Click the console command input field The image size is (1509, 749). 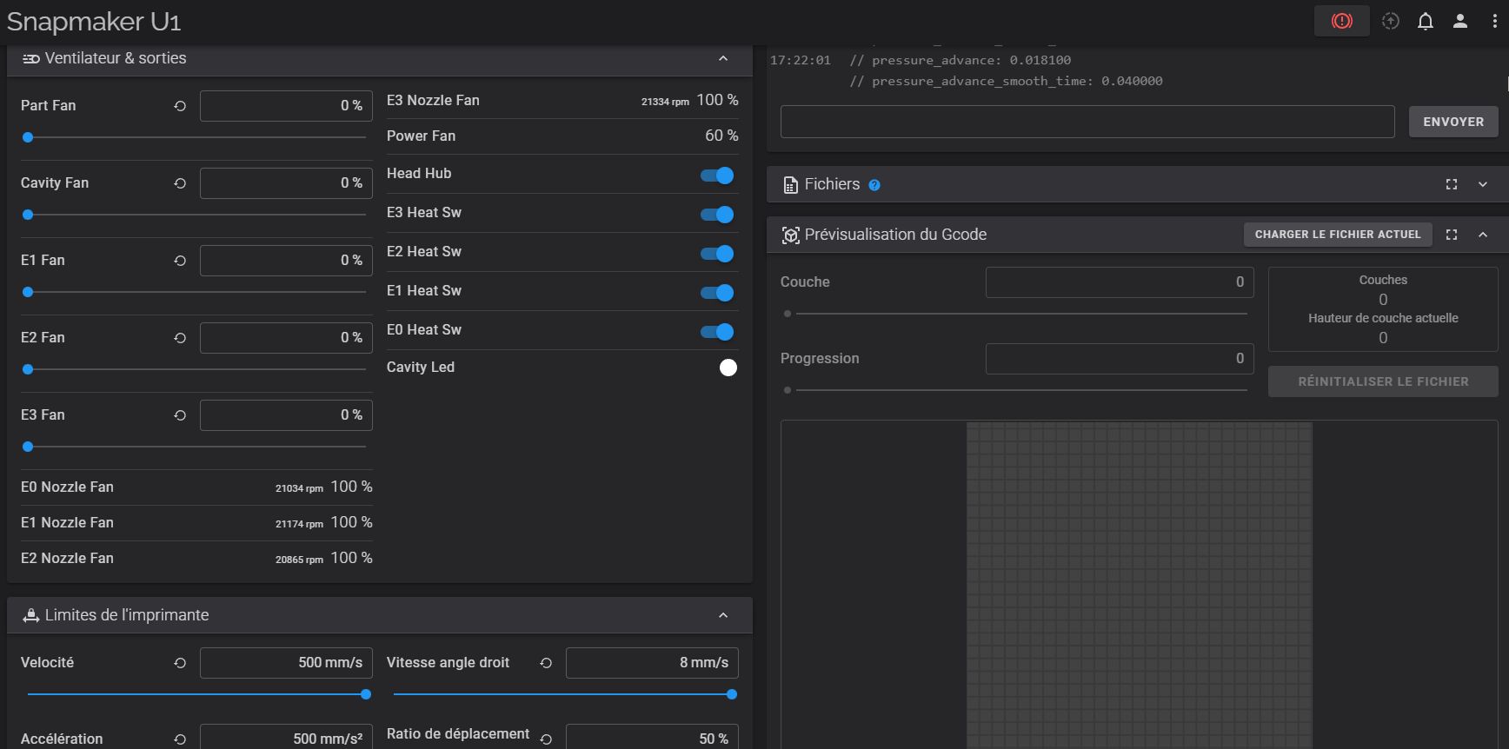[1087, 122]
